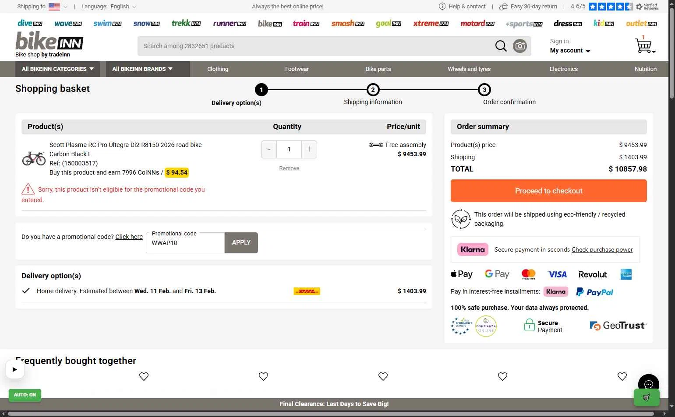The width and height of the screenshot is (675, 417).
Task: Open the smashINN store logo
Action: coord(348,24)
